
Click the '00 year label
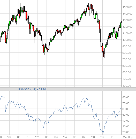(18, 137)
